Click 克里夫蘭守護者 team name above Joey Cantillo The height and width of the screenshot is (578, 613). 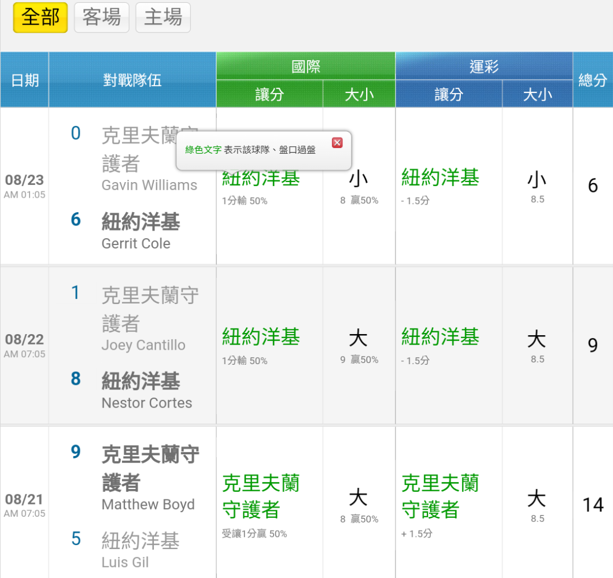(150, 309)
